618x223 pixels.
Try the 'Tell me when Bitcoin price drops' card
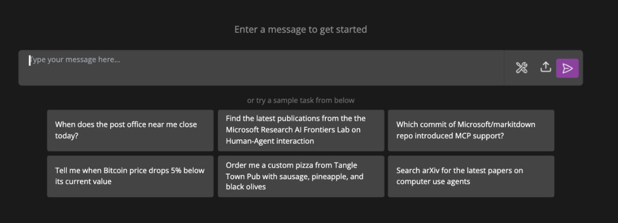pyautogui.click(x=130, y=176)
